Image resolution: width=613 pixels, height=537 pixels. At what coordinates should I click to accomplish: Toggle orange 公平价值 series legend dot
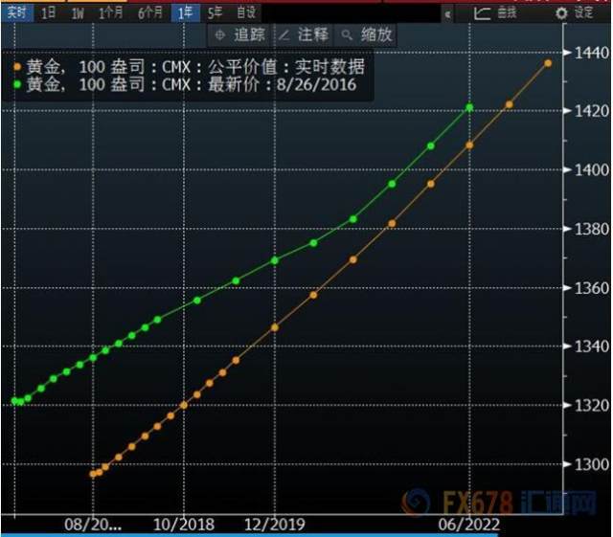tap(17, 67)
